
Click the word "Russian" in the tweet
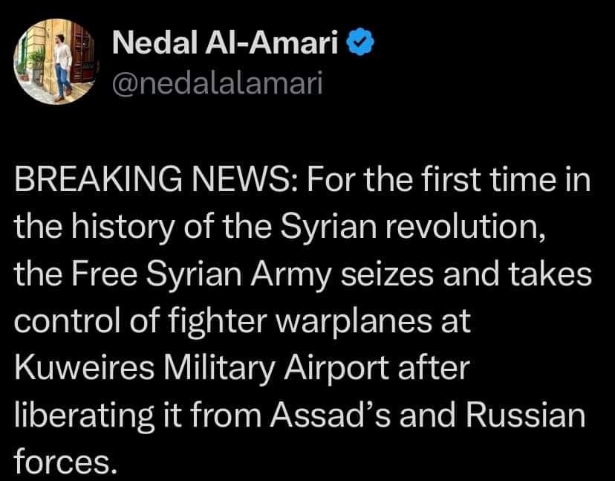(x=525, y=416)
